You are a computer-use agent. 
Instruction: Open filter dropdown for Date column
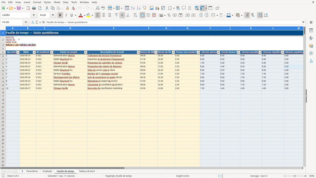[34, 52]
